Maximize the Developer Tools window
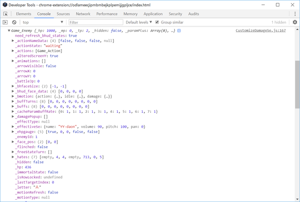300x202 pixels. (277, 5)
